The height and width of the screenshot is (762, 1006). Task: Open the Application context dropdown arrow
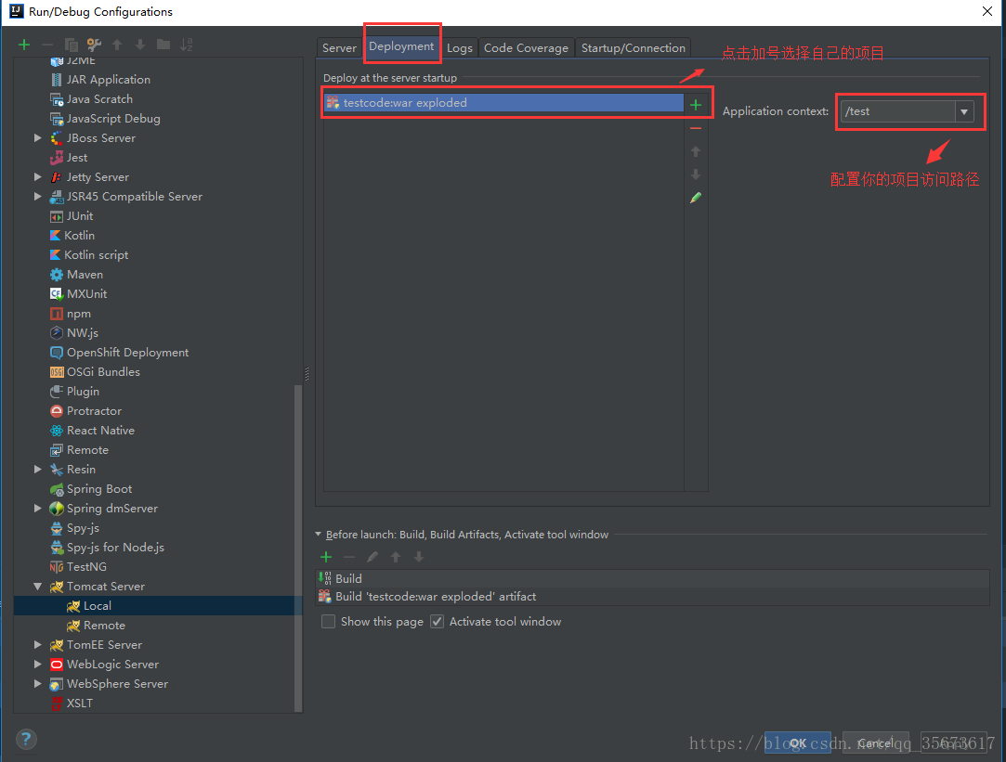pos(963,111)
